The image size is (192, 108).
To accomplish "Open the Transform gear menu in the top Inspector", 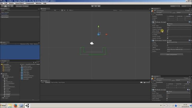I will (191, 15).
